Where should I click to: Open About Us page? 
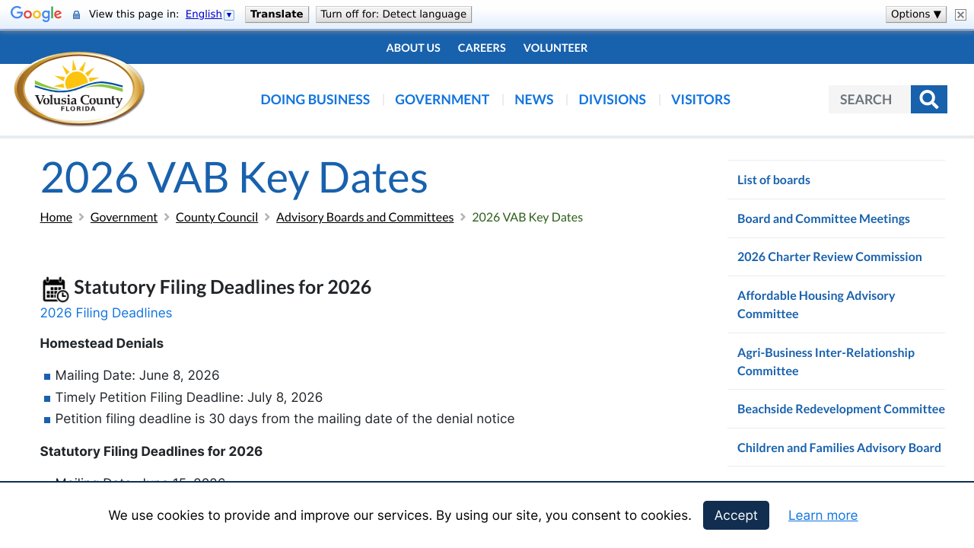point(413,47)
